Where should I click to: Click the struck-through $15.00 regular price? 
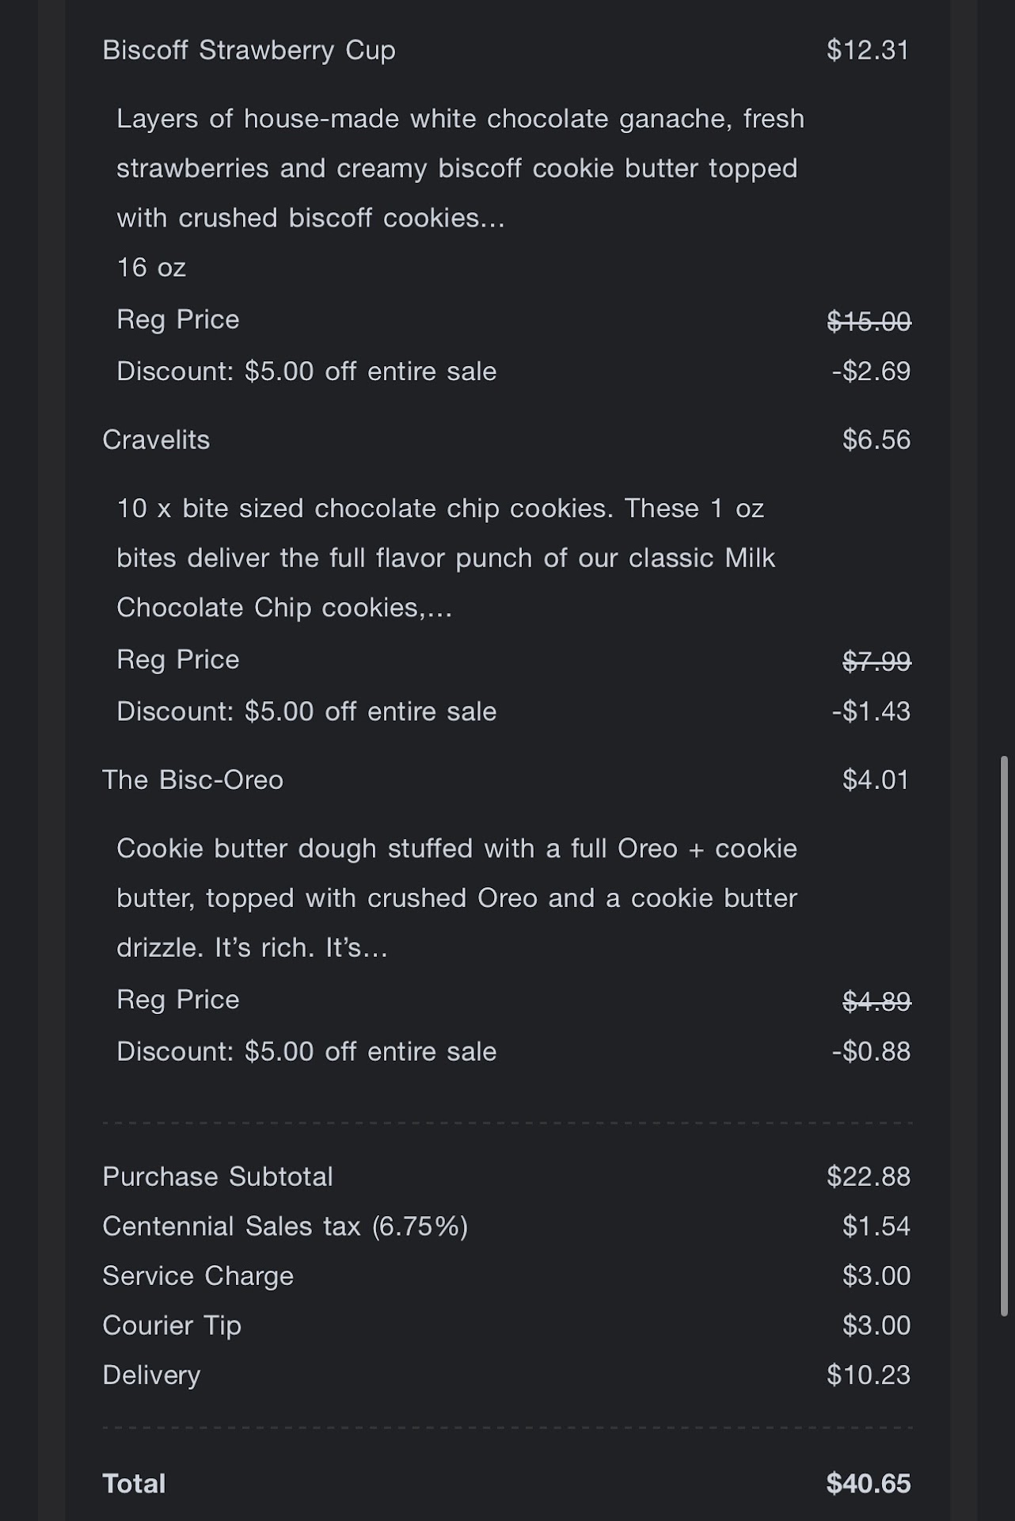pos(869,321)
